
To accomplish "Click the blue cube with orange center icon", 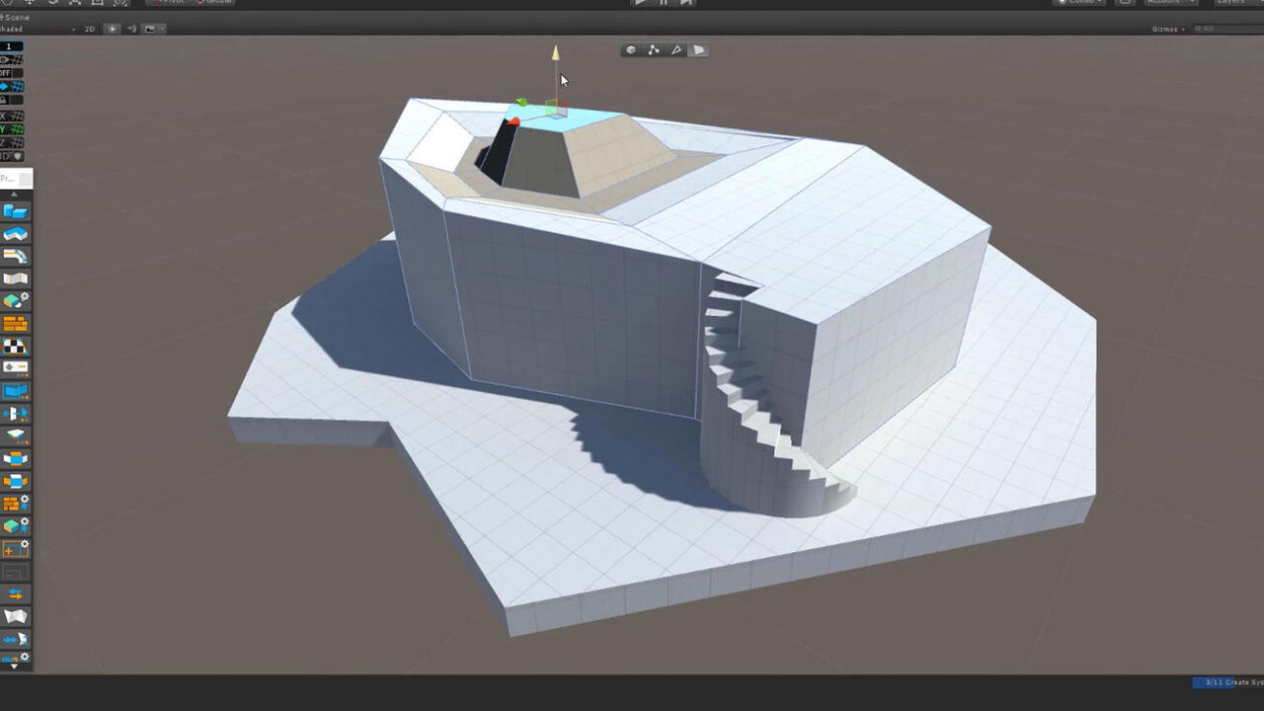I will click(16, 458).
